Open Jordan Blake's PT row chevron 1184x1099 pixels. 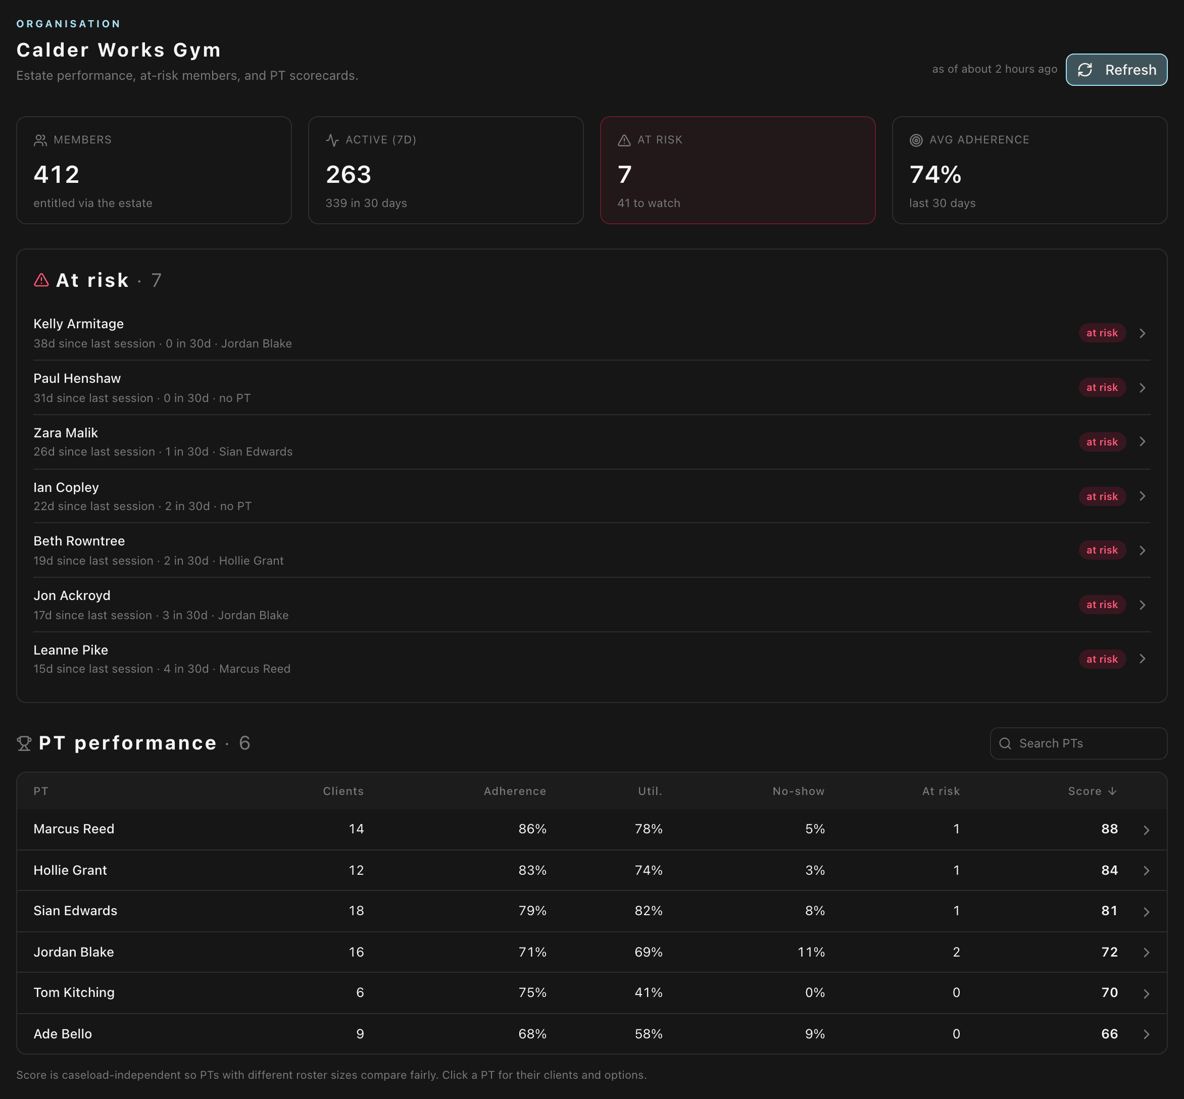(x=1147, y=952)
